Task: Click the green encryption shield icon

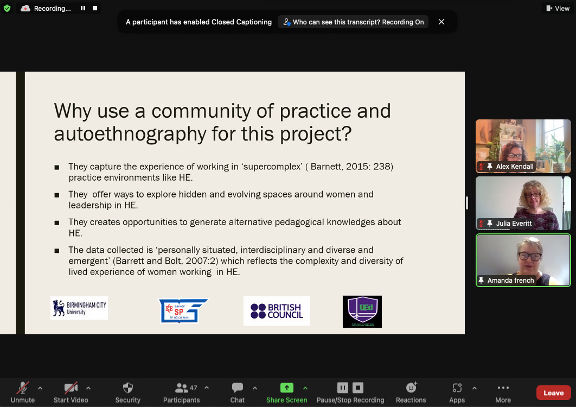Action: 7,8
